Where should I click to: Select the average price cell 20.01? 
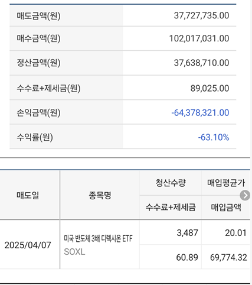[235, 233]
